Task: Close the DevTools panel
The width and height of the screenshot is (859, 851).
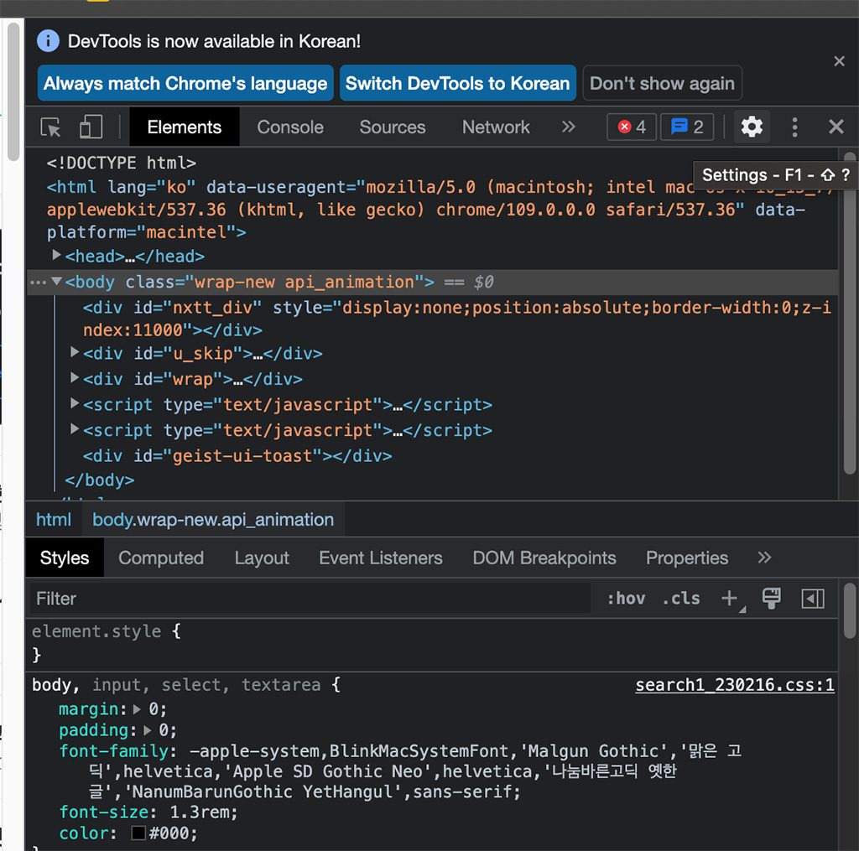Action: 836,127
